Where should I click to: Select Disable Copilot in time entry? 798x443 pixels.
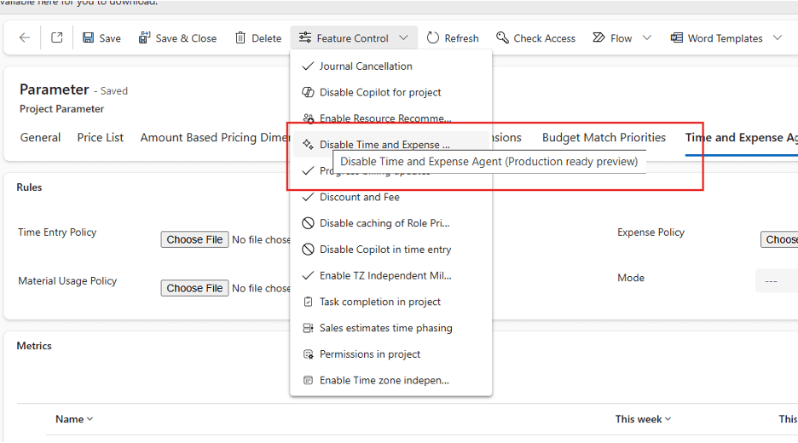point(385,250)
